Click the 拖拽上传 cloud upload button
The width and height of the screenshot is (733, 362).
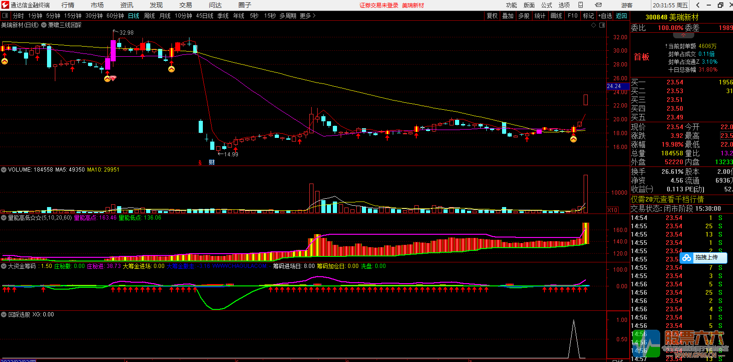(x=703, y=258)
